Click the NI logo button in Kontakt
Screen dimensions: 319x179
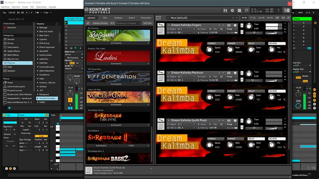point(287,10)
